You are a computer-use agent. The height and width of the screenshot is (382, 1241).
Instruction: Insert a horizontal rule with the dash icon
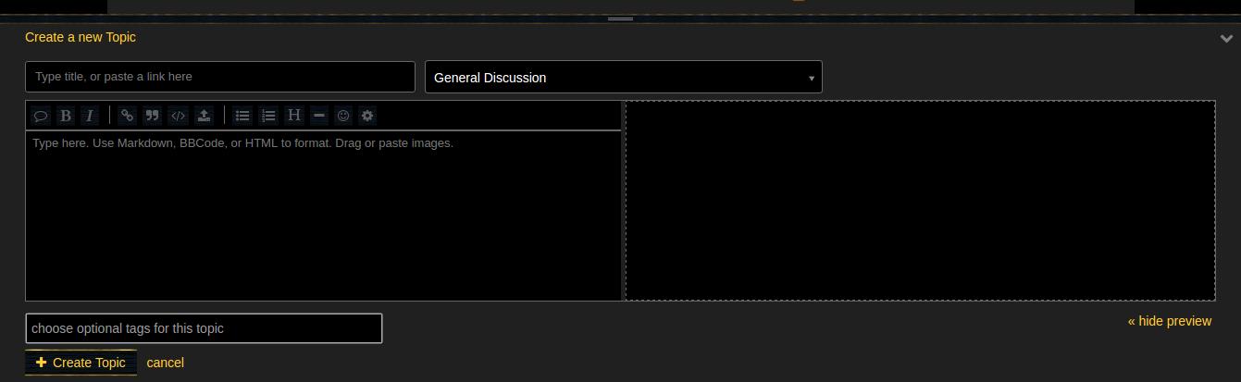pyautogui.click(x=319, y=116)
